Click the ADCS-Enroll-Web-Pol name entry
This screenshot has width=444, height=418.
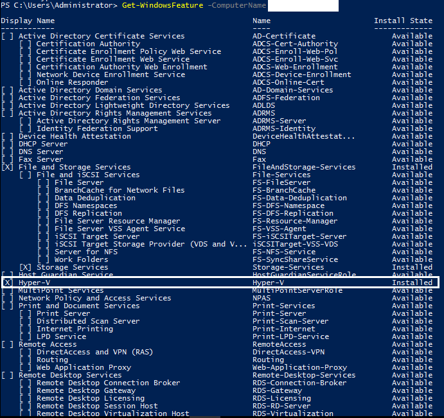pyautogui.click(x=295, y=51)
